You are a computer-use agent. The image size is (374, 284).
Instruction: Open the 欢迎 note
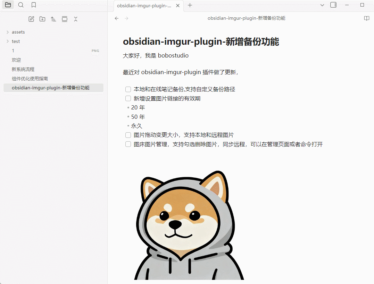click(x=16, y=60)
